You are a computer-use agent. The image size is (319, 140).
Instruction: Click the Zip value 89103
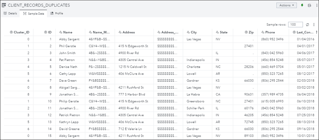click(x=249, y=136)
